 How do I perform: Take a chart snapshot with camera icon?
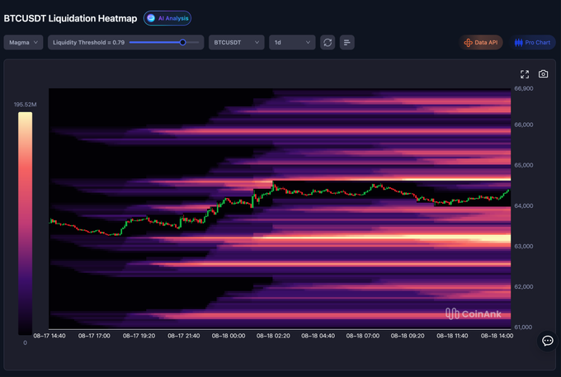point(543,73)
